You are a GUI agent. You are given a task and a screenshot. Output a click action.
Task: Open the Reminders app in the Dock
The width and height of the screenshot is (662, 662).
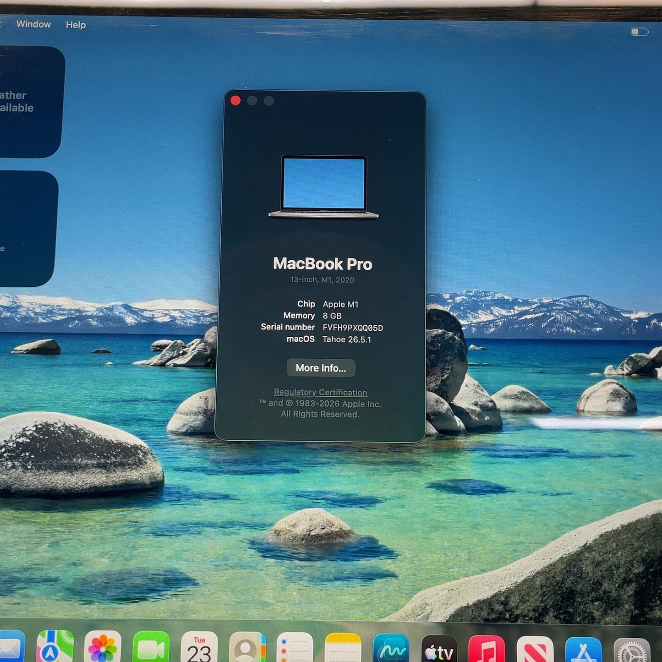pos(295,647)
